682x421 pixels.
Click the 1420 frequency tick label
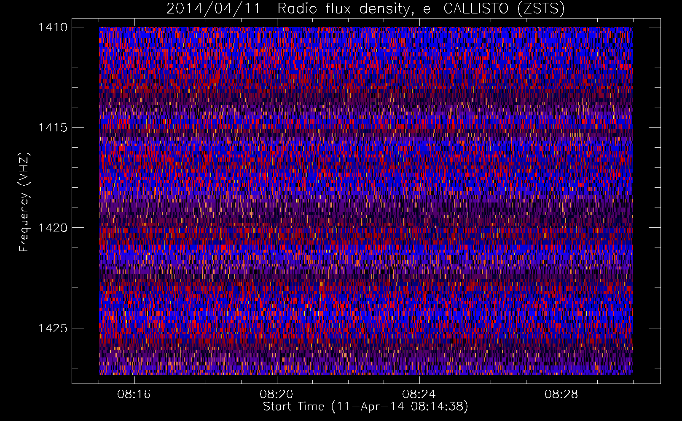click(x=53, y=228)
